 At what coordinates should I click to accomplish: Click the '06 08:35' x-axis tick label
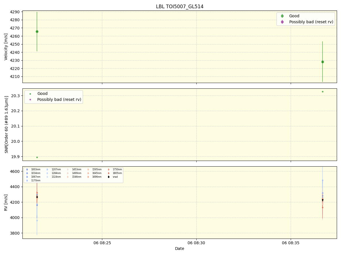coord(290,243)
